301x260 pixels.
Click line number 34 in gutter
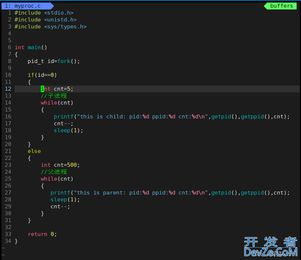[x=8, y=241]
